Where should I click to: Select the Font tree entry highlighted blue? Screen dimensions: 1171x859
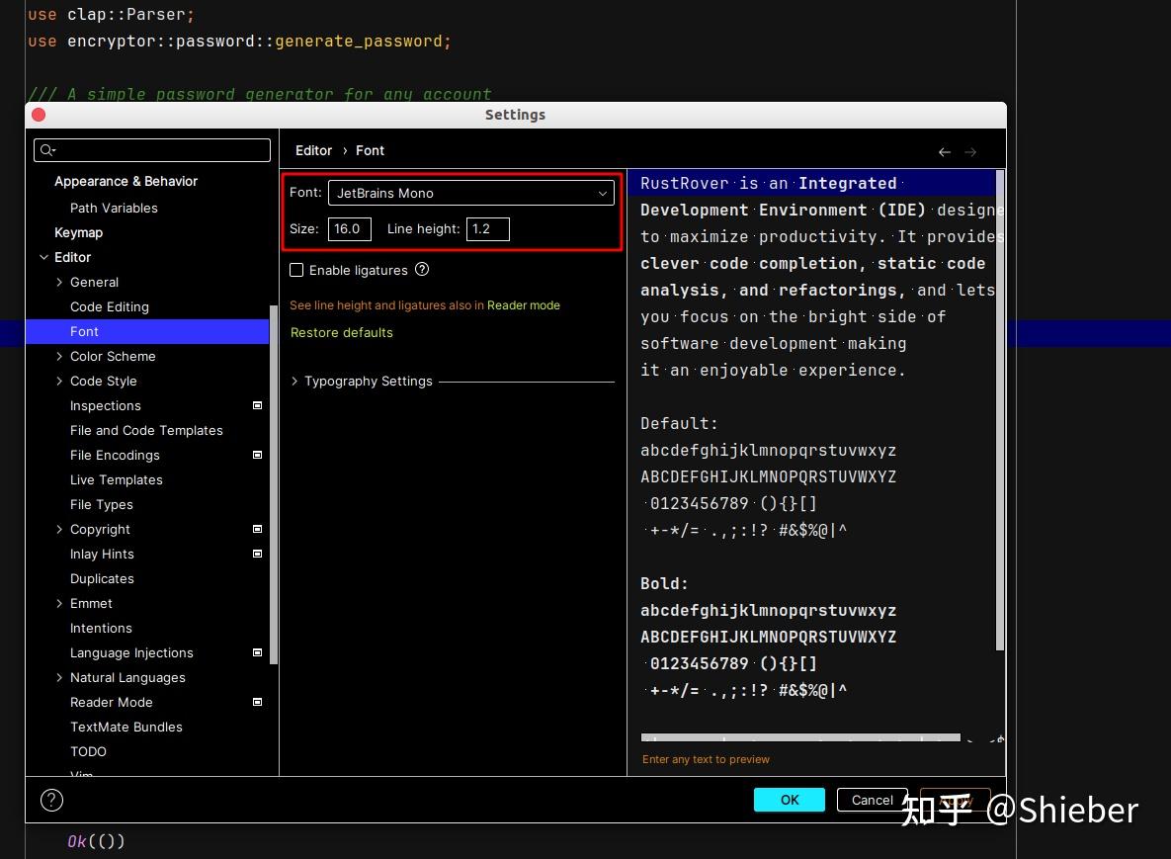(x=84, y=331)
